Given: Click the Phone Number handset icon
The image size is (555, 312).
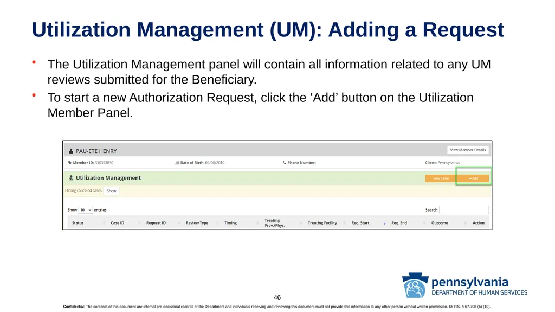Looking at the screenshot, I should click(x=284, y=163).
